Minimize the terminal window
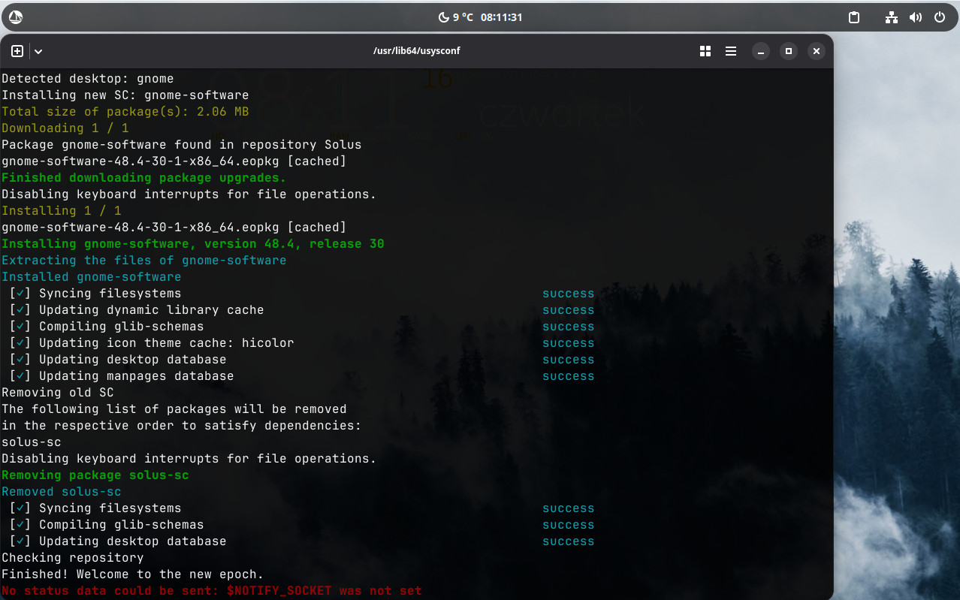 coord(761,51)
